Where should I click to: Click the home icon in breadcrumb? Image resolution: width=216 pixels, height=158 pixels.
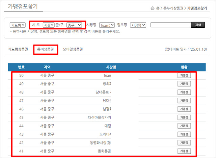(x=152, y=8)
